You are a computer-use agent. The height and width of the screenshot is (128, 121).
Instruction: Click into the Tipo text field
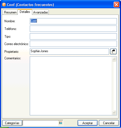pyautogui.click(x=73, y=37)
